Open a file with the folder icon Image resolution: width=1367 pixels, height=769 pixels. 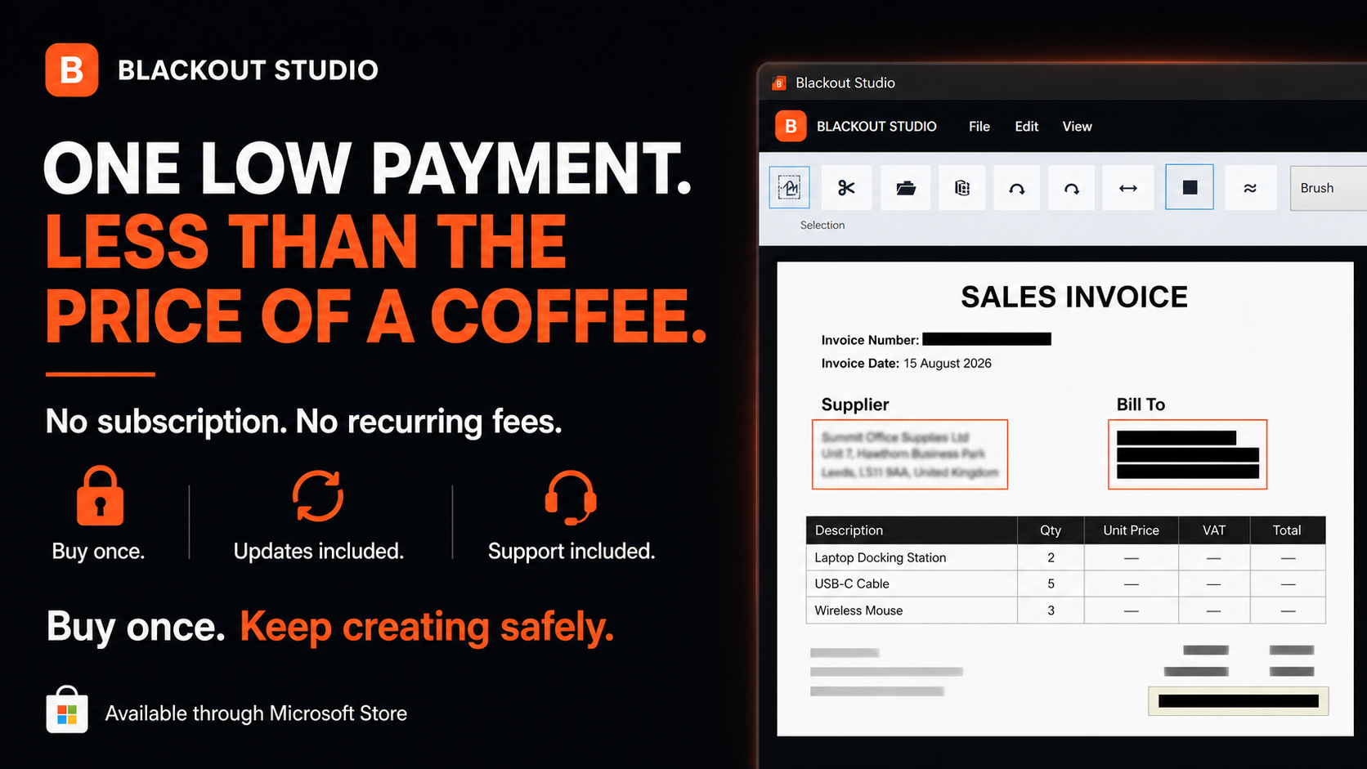(905, 188)
